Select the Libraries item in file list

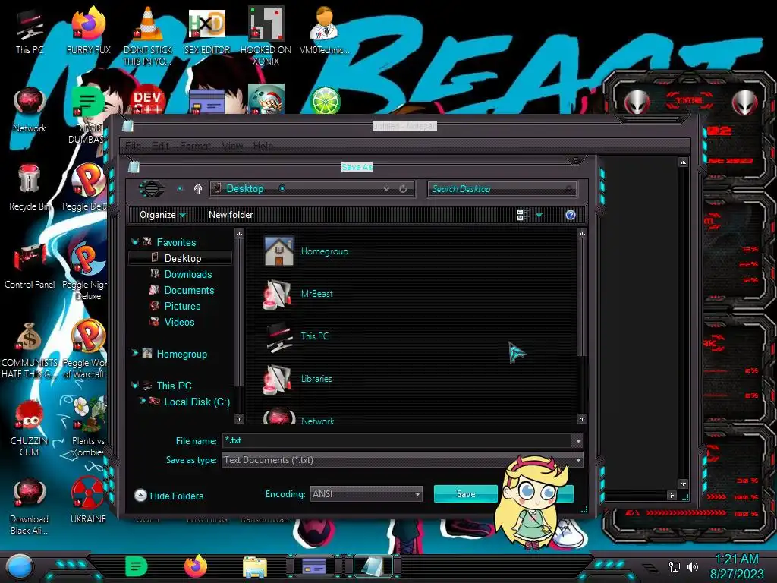tap(298, 379)
